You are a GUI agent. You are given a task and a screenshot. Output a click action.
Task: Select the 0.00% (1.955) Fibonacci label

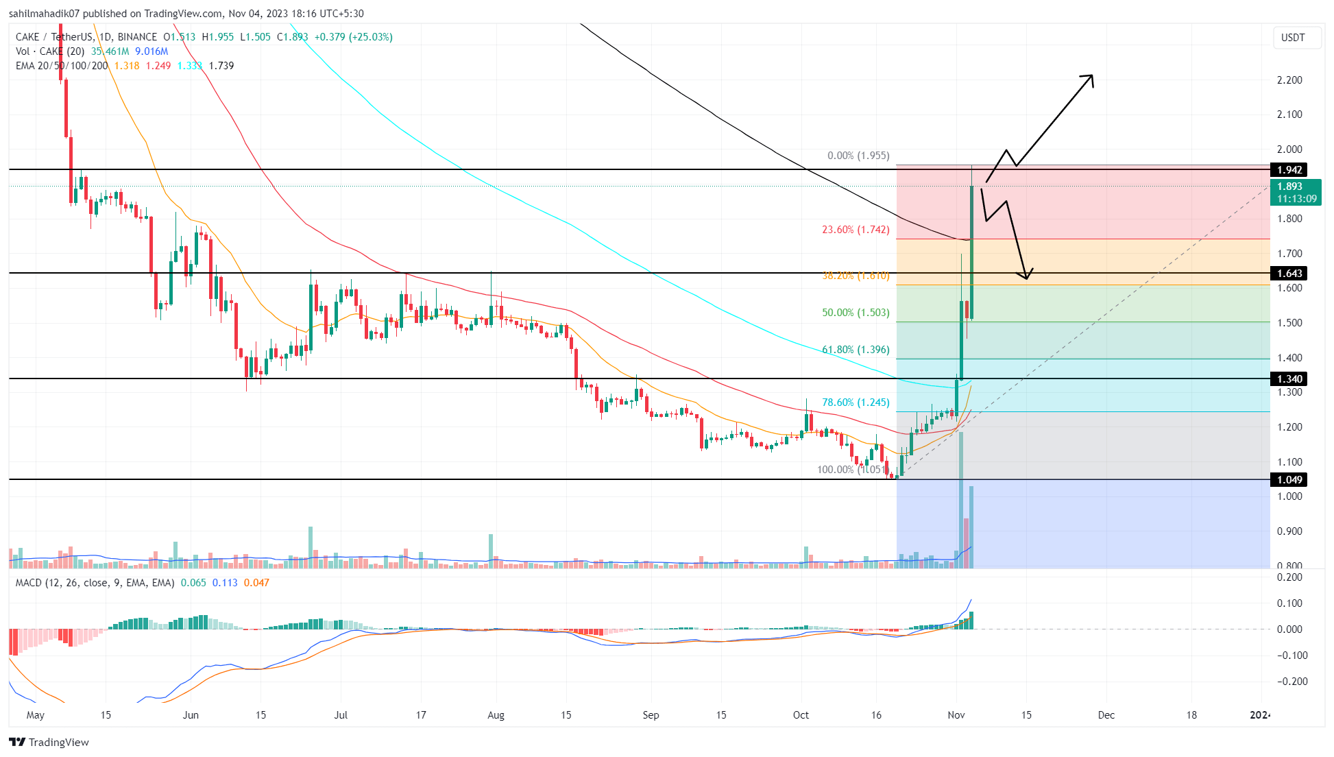click(858, 156)
